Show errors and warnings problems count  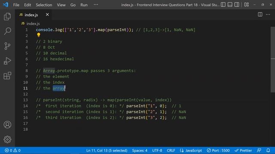click(12, 150)
